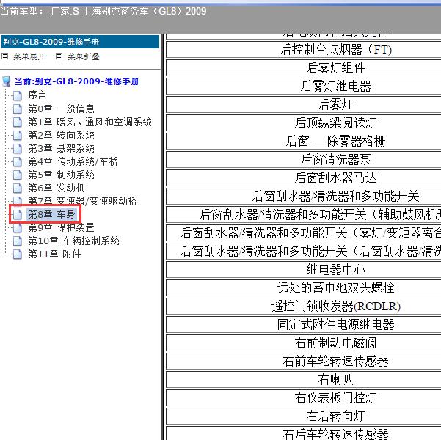Click the page icon beside 第9章 保护装置

18,228
